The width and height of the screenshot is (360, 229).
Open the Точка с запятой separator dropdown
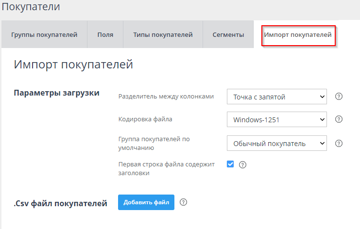tap(276, 97)
